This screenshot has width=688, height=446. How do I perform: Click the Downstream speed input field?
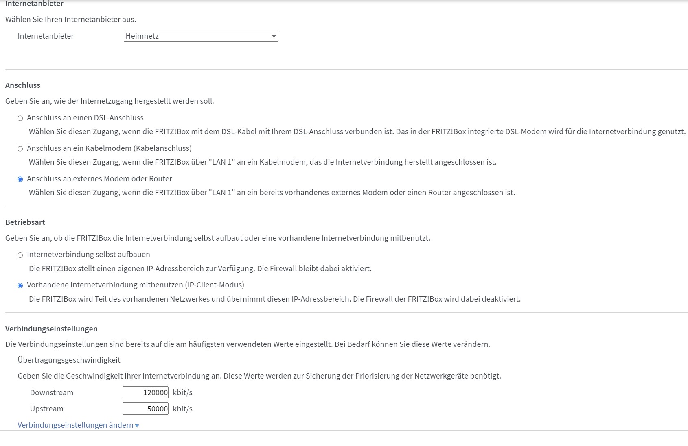tap(146, 392)
